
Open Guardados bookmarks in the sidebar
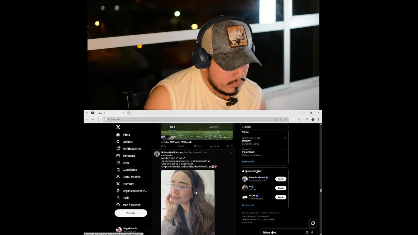click(x=126, y=170)
